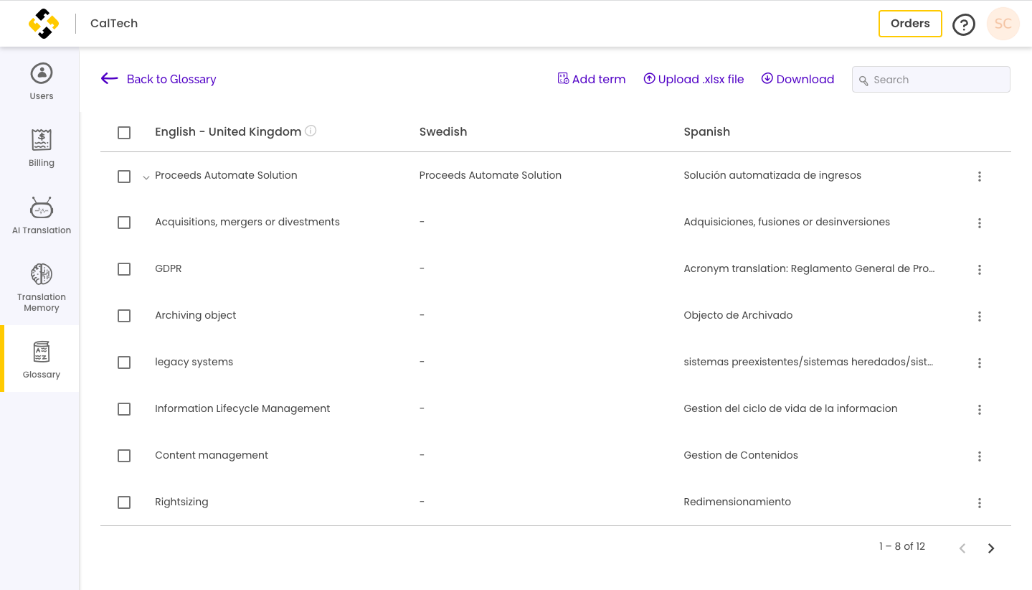Image resolution: width=1032 pixels, height=590 pixels.
Task: Open AI Translation in sidebar
Action: tap(42, 215)
